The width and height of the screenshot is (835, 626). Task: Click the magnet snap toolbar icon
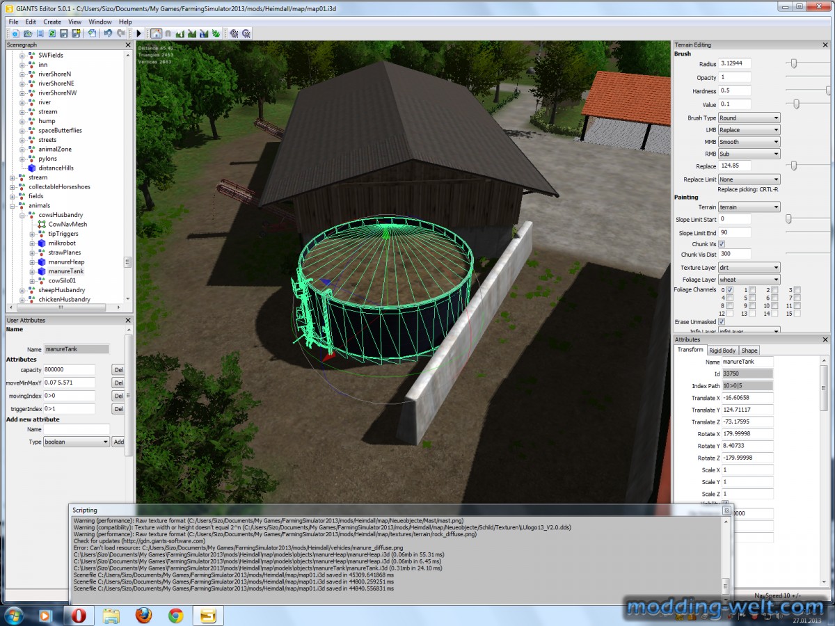tap(168, 33)
